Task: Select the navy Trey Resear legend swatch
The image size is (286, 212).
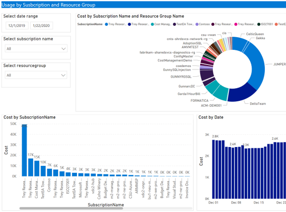Action: click(x=129, y=24)
